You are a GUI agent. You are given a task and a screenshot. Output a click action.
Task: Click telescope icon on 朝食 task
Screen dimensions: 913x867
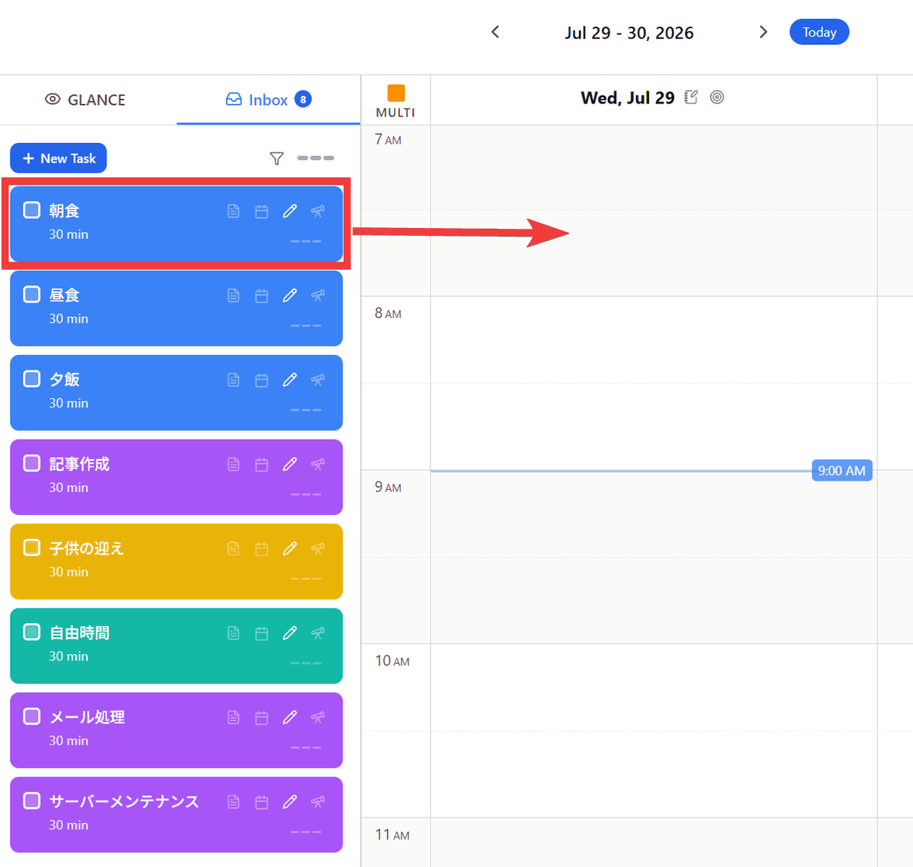click(x=318, y=211)
